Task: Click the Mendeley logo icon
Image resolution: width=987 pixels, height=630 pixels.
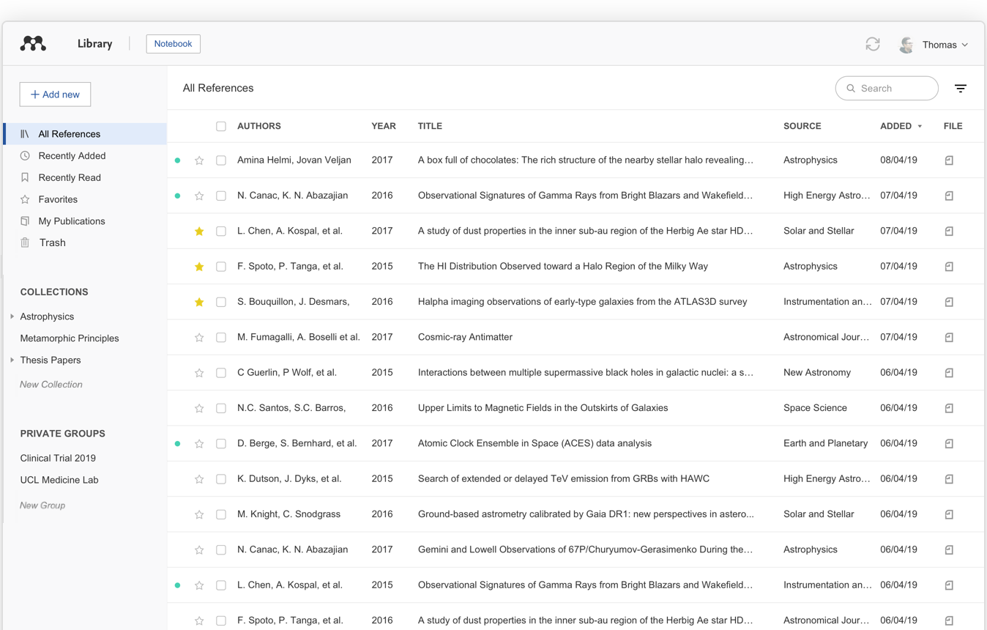Action: [32, 43]
